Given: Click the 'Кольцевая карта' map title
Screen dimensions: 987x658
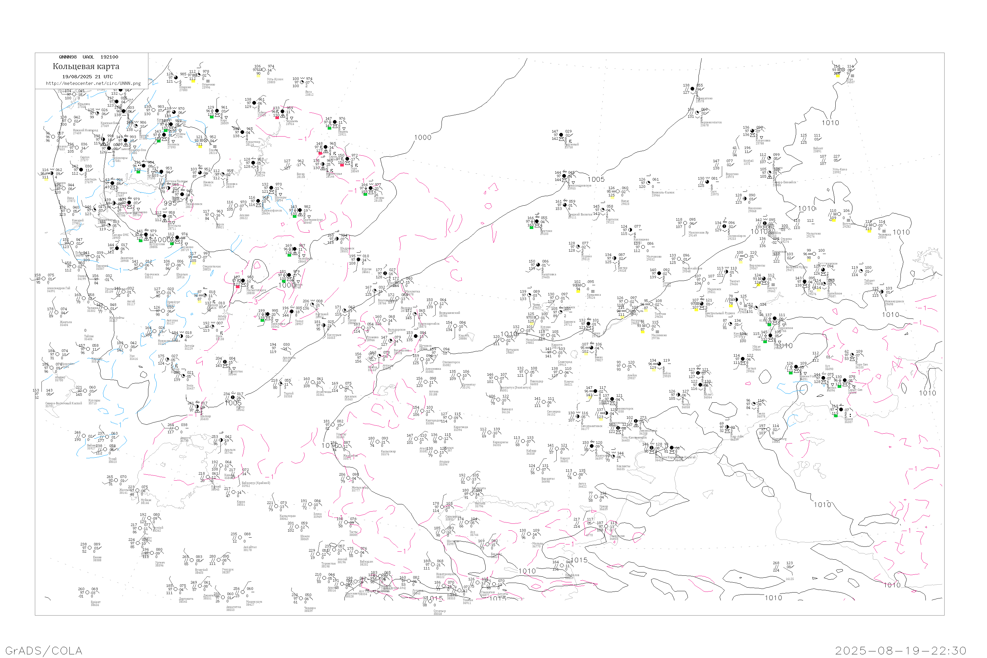Looking at the screenshot, I should pyautogui.click(x=86, y=66).
